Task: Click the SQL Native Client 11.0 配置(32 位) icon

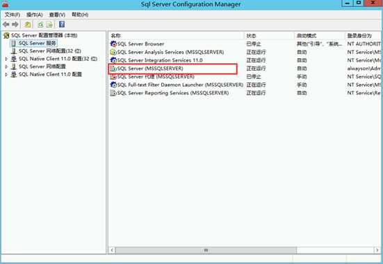Action: tap(14, 59)
